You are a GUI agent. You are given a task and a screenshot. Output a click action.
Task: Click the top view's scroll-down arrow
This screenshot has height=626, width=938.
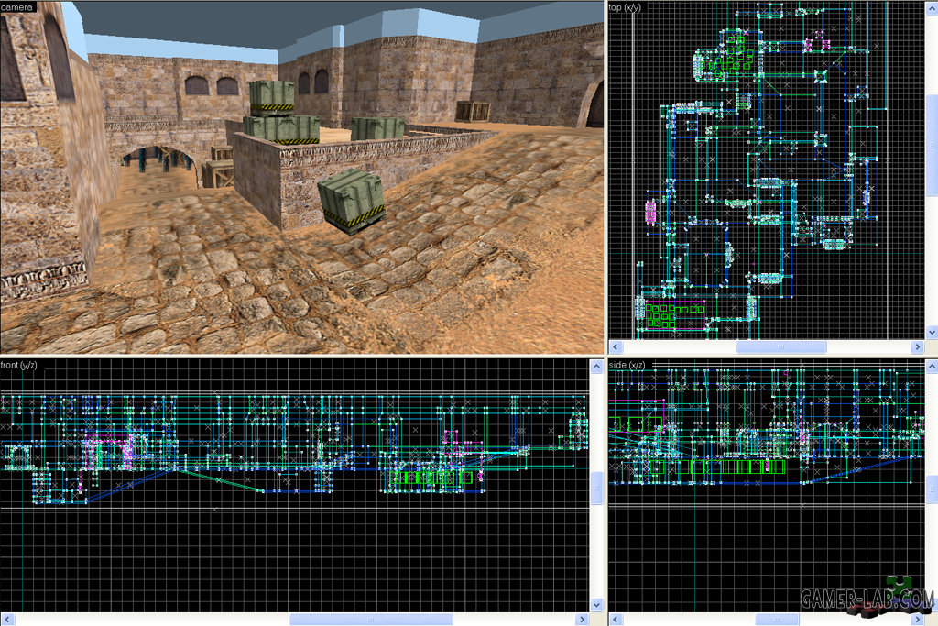[932, 332]
